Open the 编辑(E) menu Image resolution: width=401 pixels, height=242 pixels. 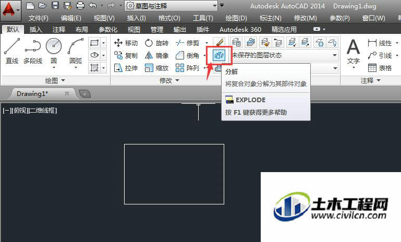tap(71, 18)
